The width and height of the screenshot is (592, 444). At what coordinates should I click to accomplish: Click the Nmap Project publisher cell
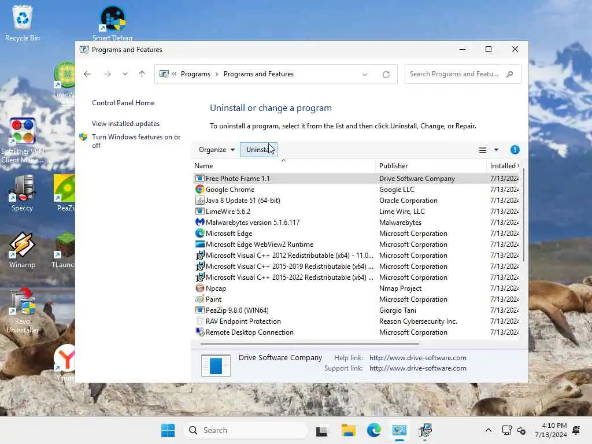click(x=400, y=288)
